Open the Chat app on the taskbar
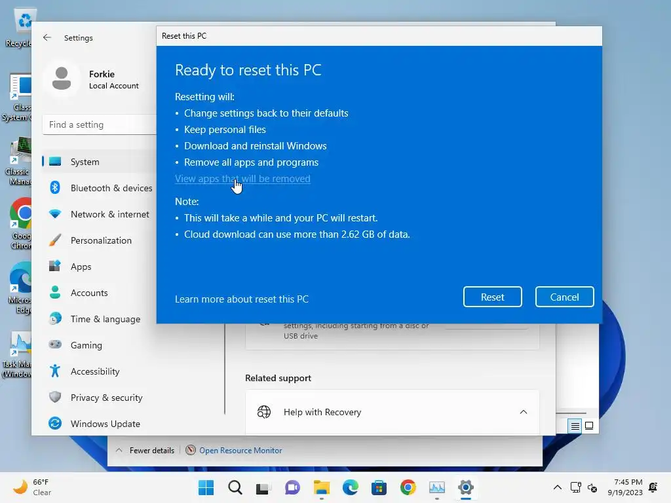 tap(292, 487)
